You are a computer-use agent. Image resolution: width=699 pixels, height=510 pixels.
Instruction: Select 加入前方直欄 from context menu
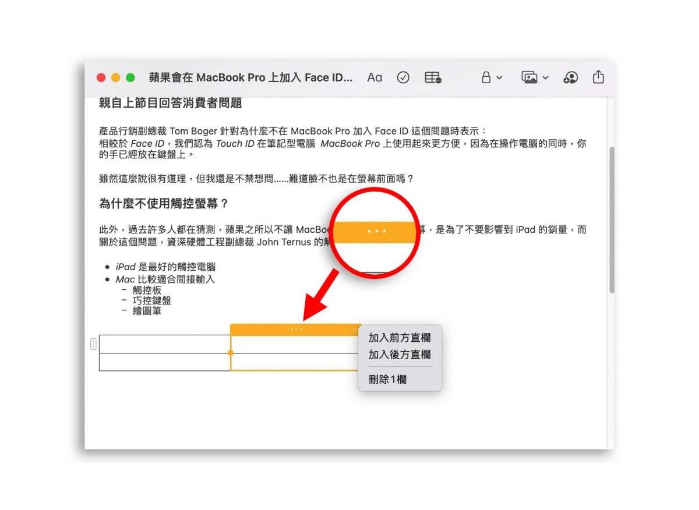[400, 338]
